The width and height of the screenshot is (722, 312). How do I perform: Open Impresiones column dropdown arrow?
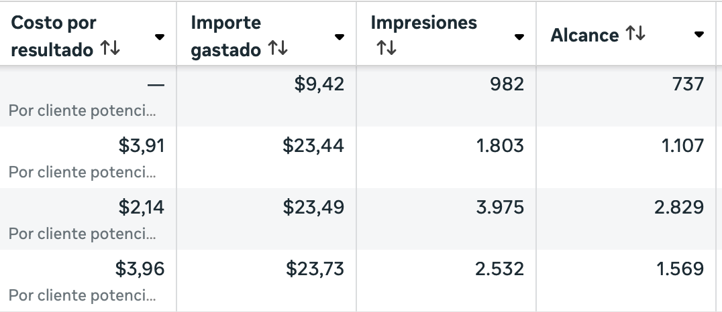(x=519, y=37)
